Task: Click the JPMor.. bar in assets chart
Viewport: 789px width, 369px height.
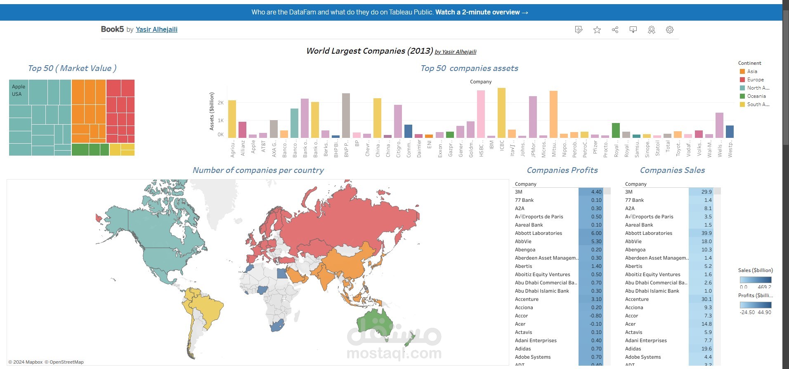Action: pos(533,117)
